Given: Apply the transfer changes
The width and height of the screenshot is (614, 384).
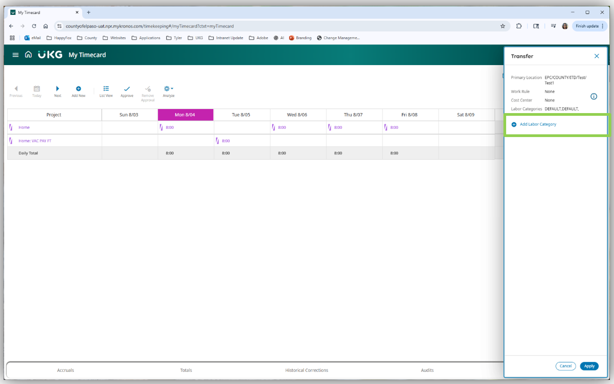Looking at the screenshot, I should pyautogui.click(x=589, y=366).
